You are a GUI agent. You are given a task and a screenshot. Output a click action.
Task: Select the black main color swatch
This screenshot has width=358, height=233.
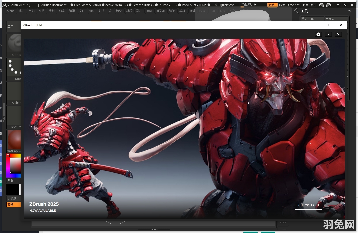click(12, 190)
